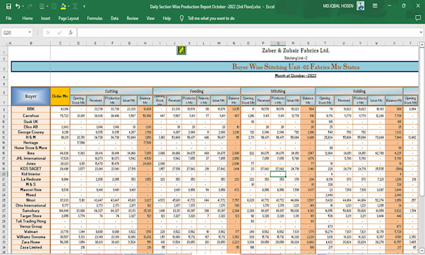Open the Fill Color dropdown arrow
The image size is (425, 255).
[x=68, y=6]
